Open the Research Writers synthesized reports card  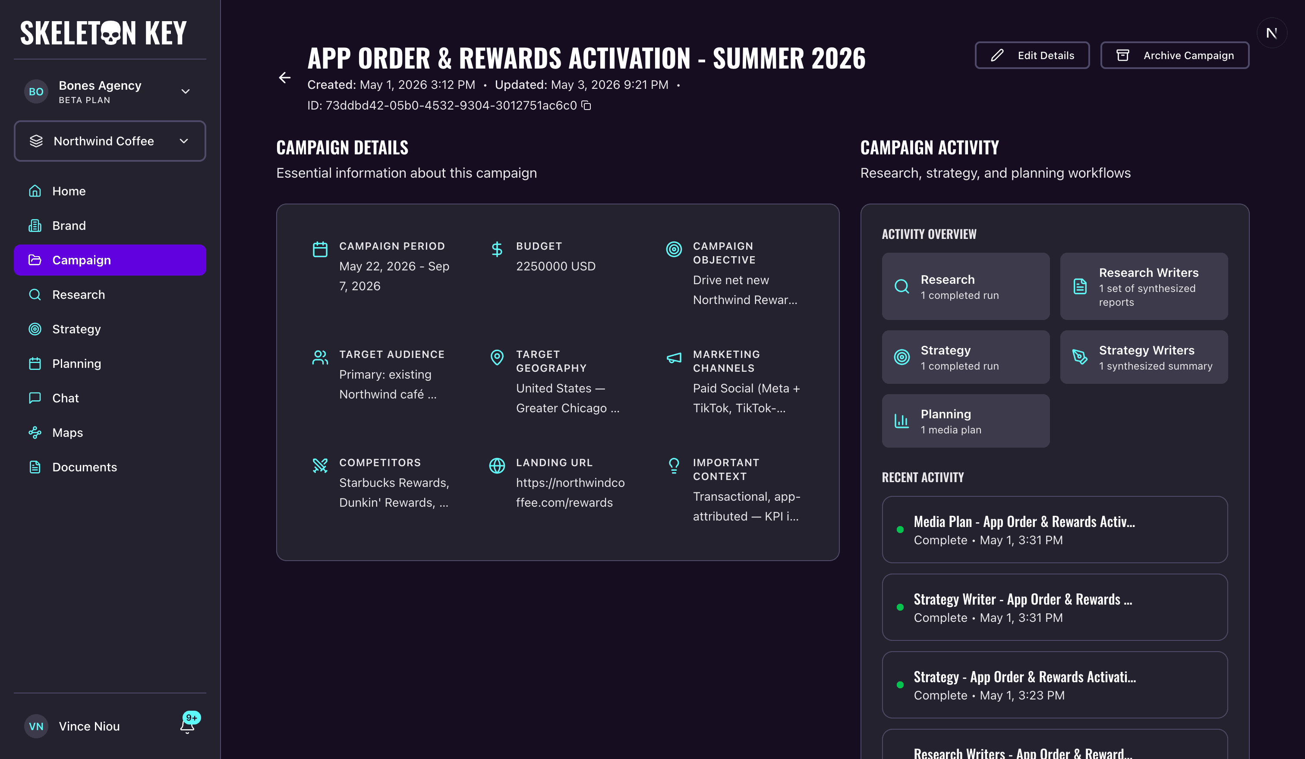point(1144,287)
